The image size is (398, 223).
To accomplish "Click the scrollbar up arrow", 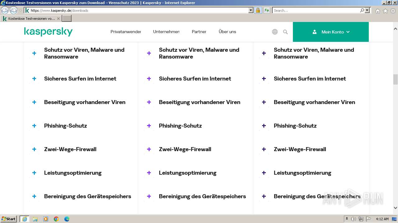I will click(396, 29).
